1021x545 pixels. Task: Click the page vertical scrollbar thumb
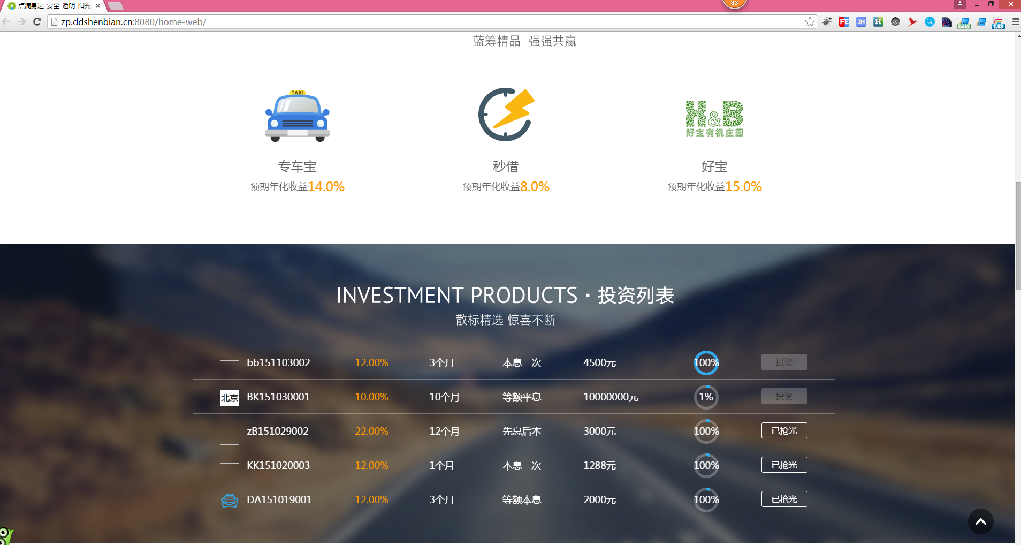tap(1018, 236)
